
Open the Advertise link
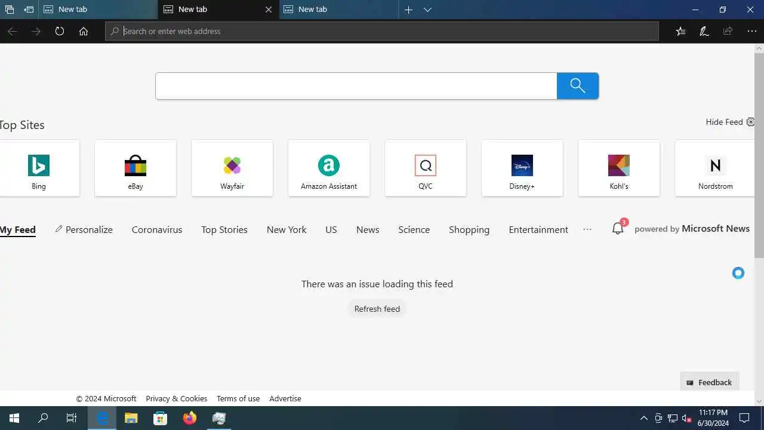click(x=285, y=398)
